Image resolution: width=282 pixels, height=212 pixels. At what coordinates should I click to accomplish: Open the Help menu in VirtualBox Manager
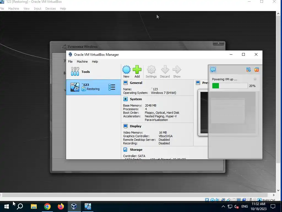pos(95,62)
